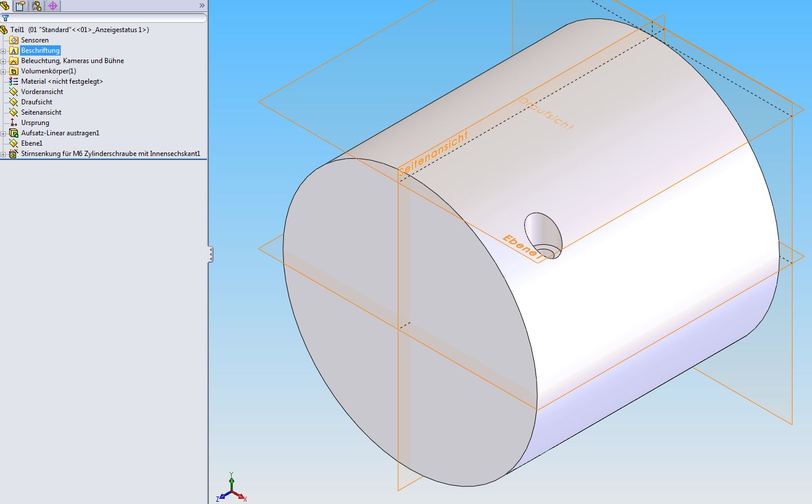
Task: Select Seitenansicht in the feature tree
Action: click(x=41, y=112)
